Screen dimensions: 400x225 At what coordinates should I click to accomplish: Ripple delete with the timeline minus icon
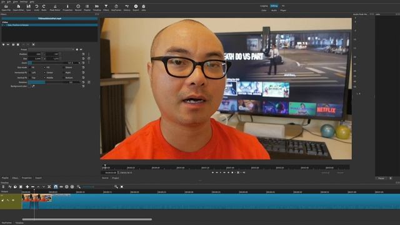coord(32,187)
